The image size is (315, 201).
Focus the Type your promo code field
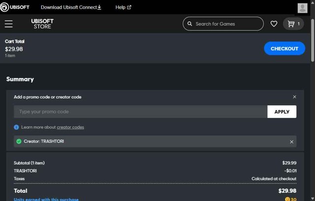(x=140, y=112)
